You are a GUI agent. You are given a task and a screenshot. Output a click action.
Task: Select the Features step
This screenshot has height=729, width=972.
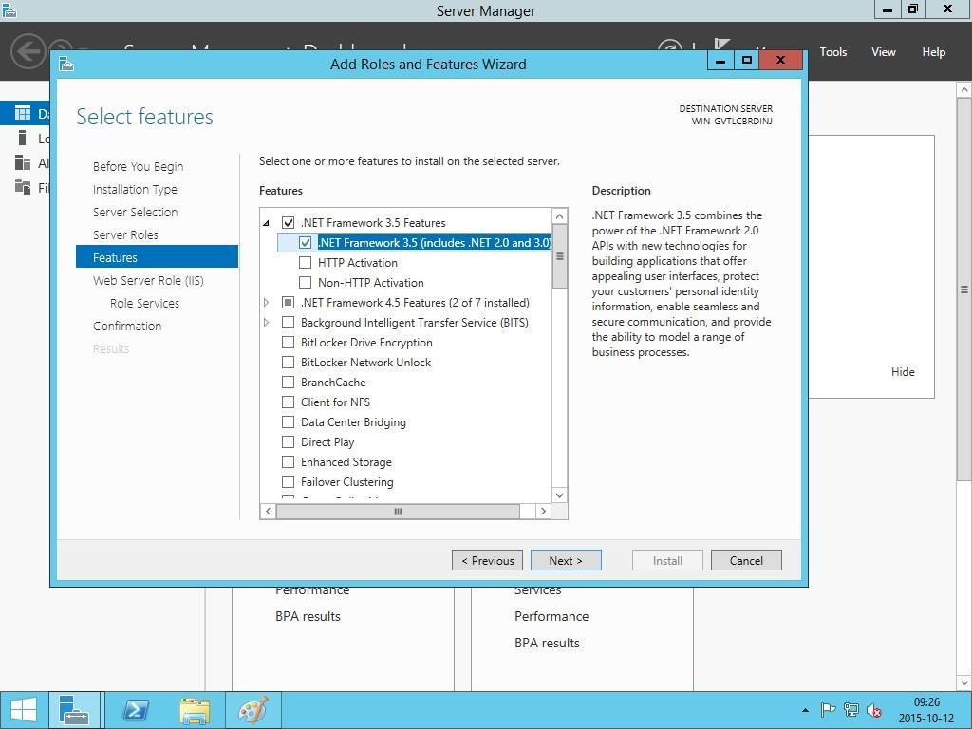(157, 257)
